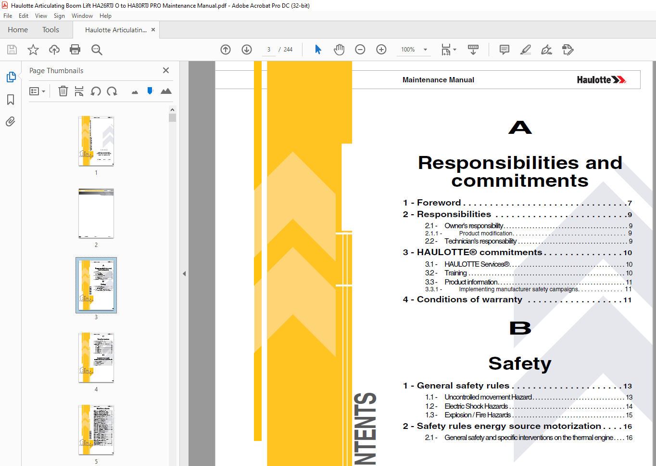Close the Haulotte document tab

[x=153, y=30]
